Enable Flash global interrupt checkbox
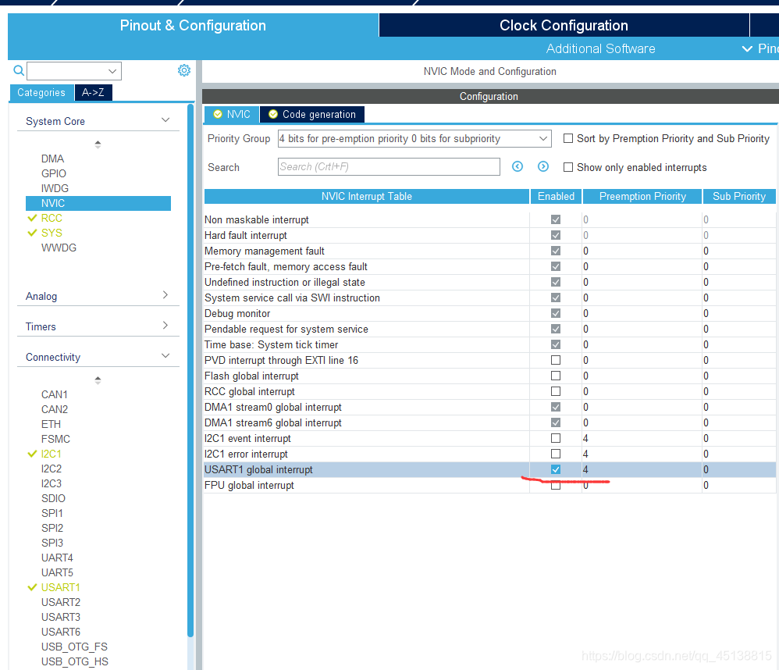Image resolution: width=779 pixels, height=670 pixels. [556, 376]
